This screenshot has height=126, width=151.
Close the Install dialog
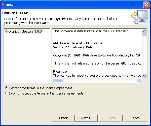(x=146, y=5)
